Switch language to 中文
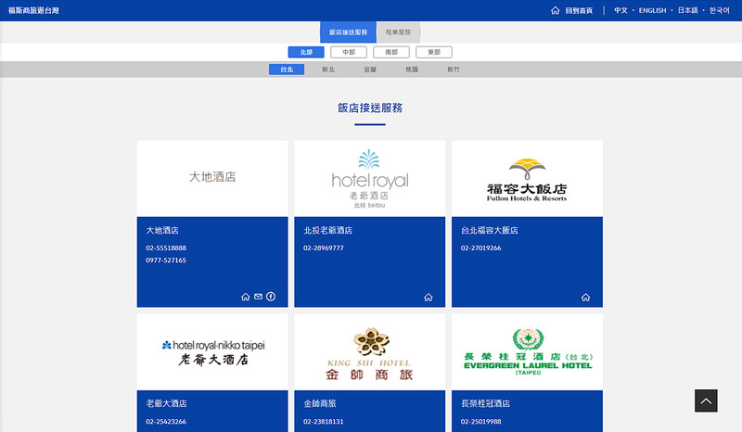742x432 pixels. click(620, 10)
